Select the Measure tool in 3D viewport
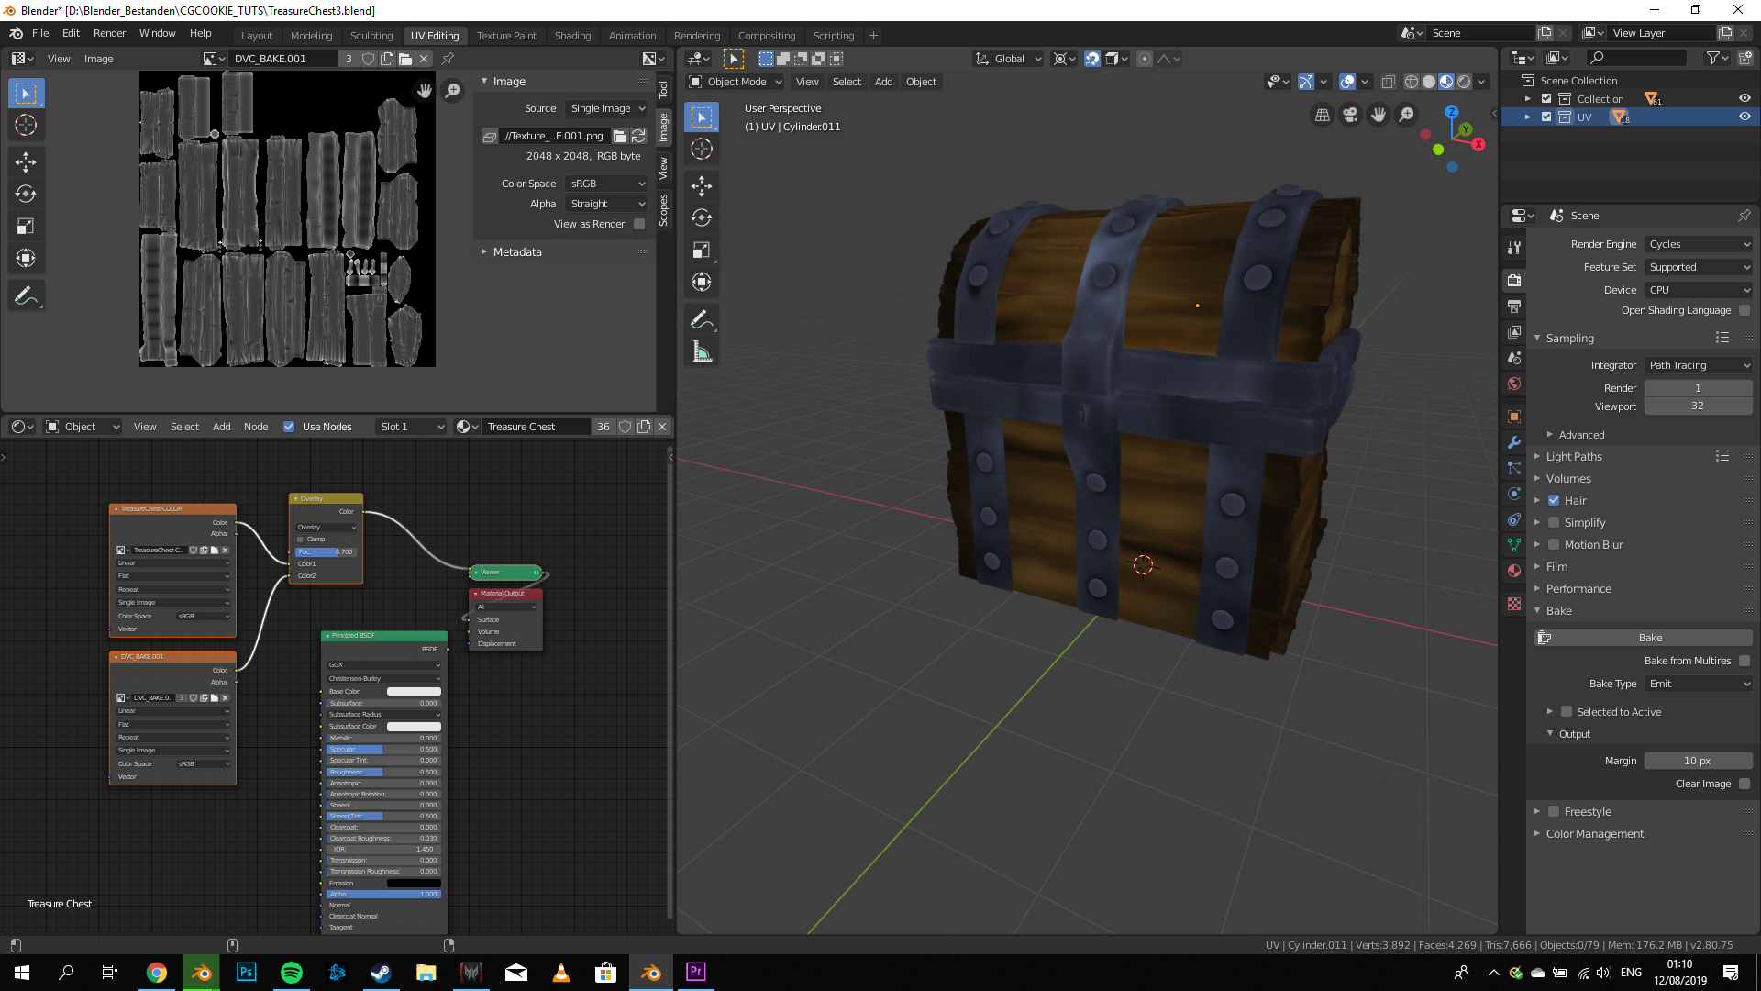This screenshot has width=1761, height=991. coord(702,352)
